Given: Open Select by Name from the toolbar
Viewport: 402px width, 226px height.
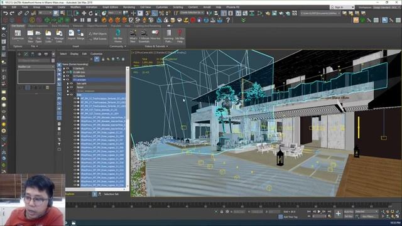Looking at the screenshot, I should pos(63,13).
